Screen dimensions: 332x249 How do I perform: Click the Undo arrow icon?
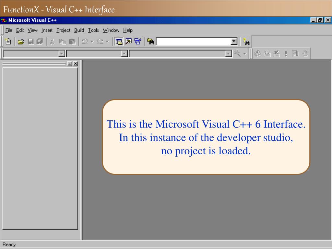pos(85,41)
